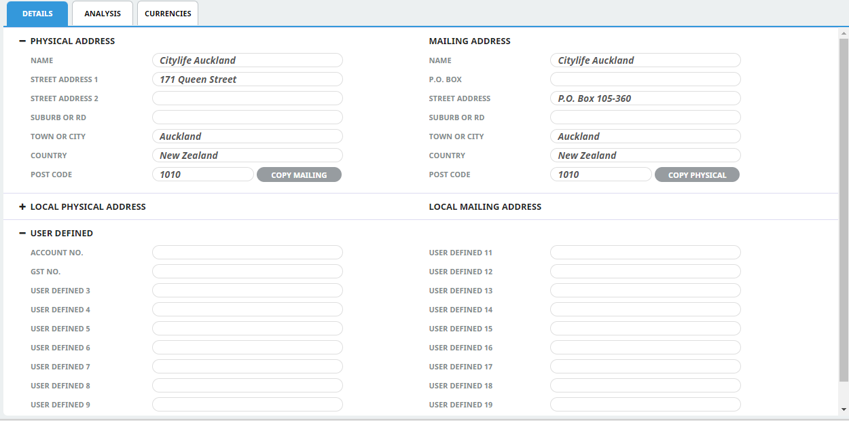Collapse the Physical Address section

point(22,41)
